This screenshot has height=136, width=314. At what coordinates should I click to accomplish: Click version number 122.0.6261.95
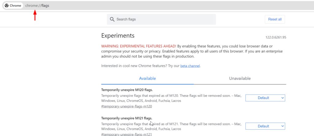click(276, 37)
